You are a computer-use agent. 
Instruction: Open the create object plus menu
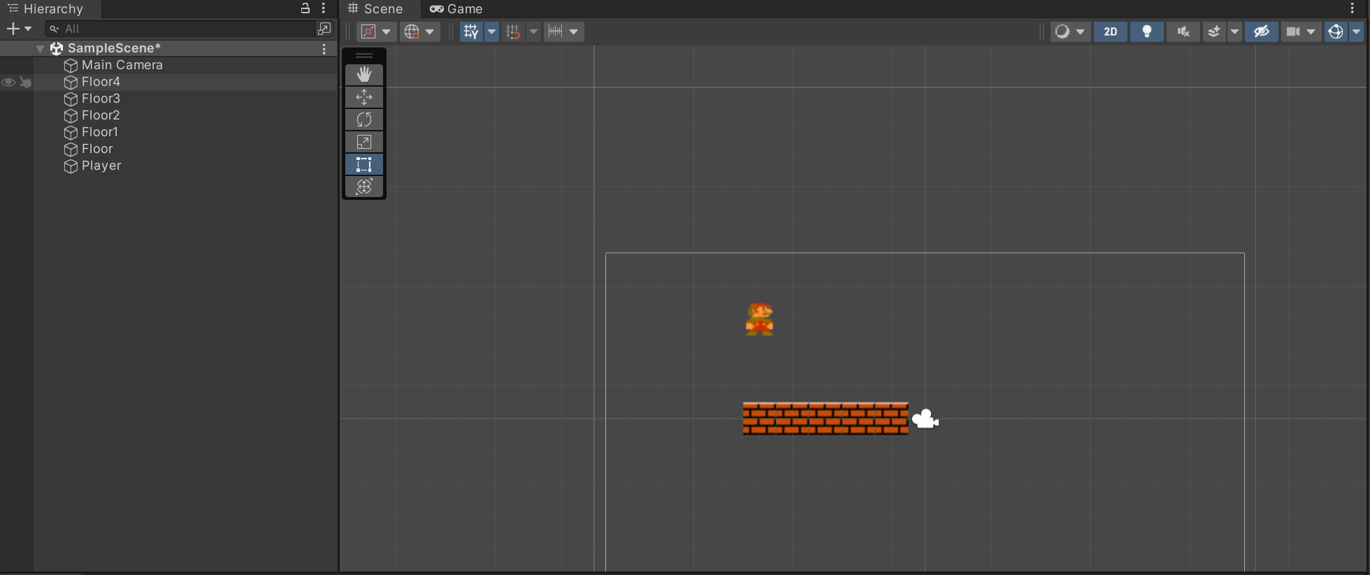tap(18, 29)
